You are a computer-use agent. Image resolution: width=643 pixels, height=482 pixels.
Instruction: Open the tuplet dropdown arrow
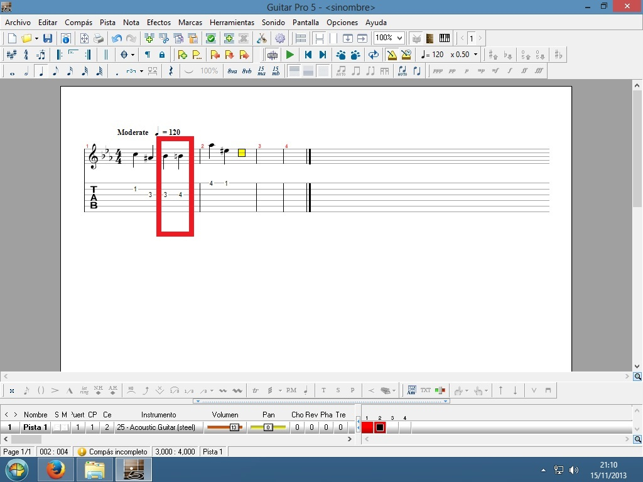[142, 71]
